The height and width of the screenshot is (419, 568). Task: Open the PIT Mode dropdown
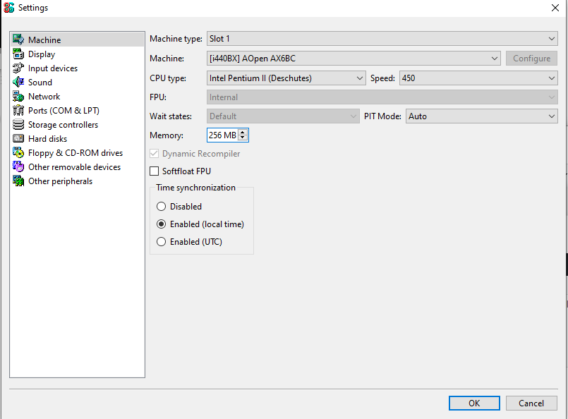[481, 116]
